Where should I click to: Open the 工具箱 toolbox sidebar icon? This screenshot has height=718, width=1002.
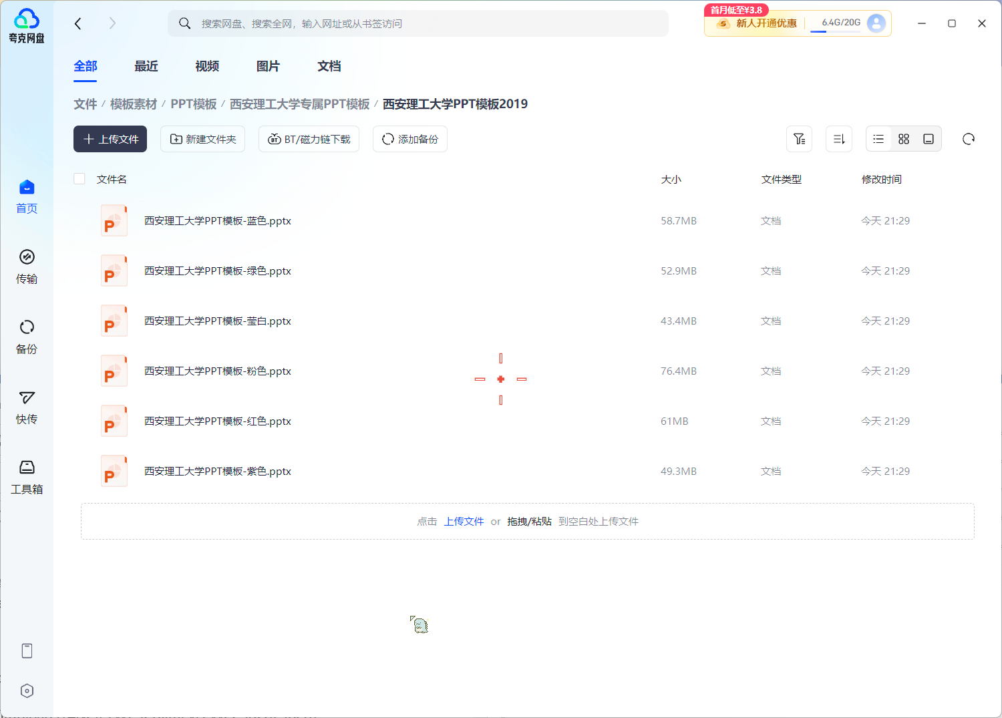[x=27, y=467]
